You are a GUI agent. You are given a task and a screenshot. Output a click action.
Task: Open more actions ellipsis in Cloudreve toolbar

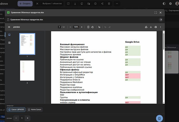pyautogui.click(x=117, y=4)
